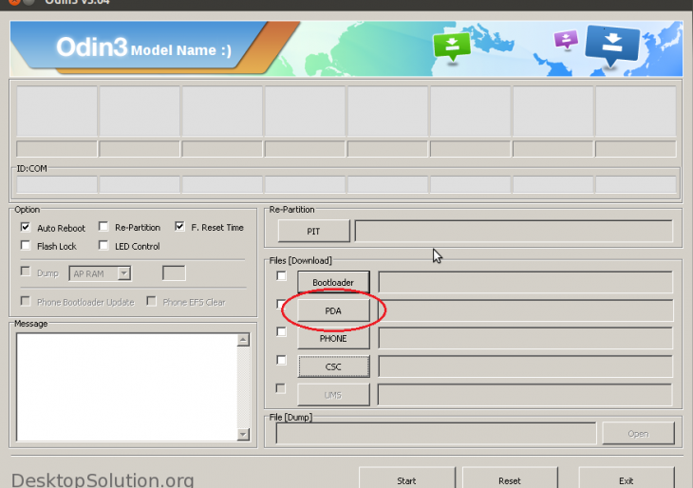The width and height of the screenshot is (693, 488).
Task: Click the input box next to AP RAM
Action: tap(174, 273)
